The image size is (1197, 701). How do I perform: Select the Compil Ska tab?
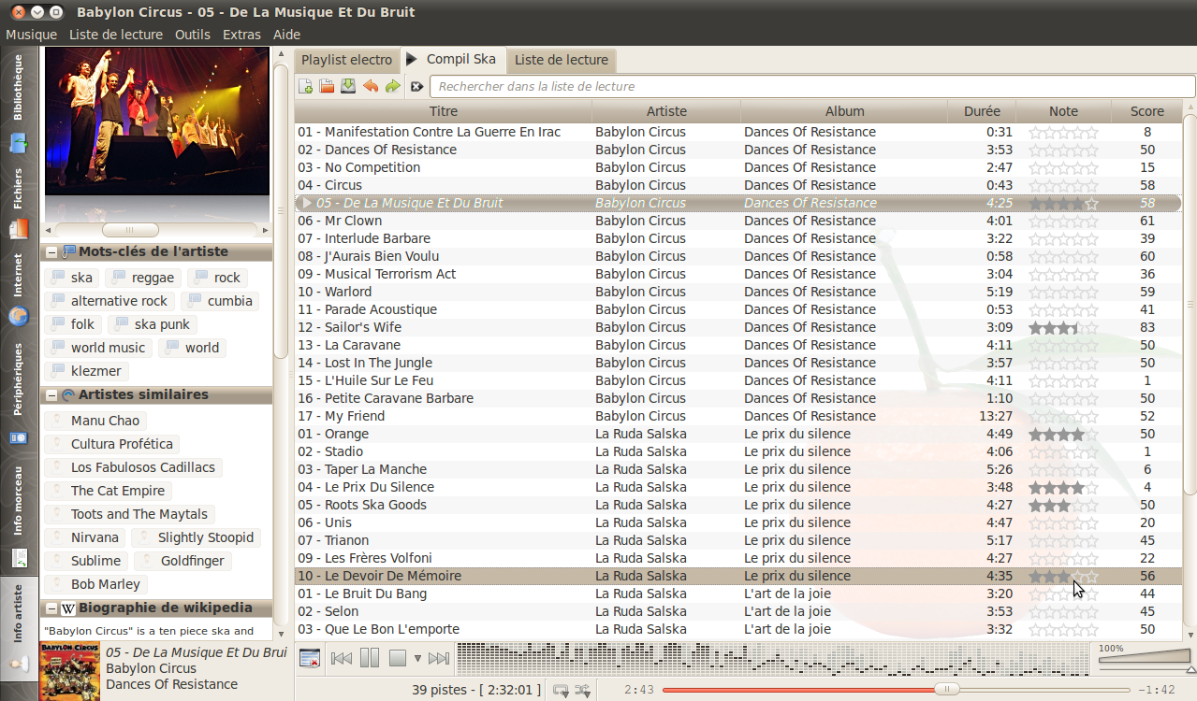click(x=453, y=59)
